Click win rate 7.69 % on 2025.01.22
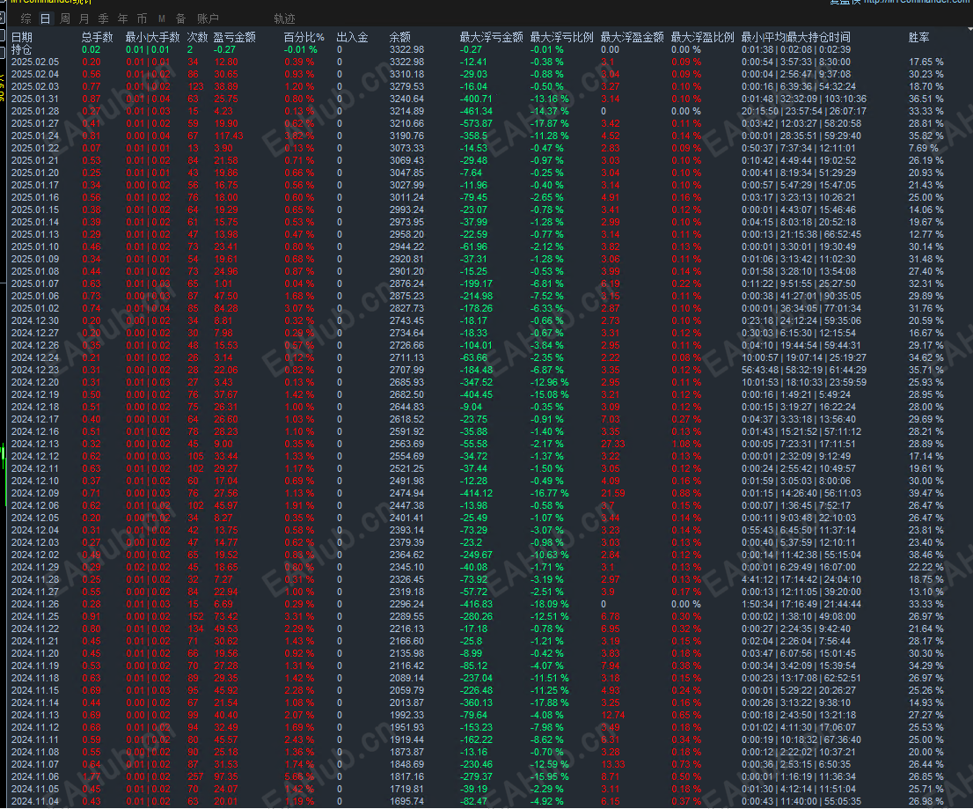The height and width of the screenshot is (809, 973). coord(924,149)
